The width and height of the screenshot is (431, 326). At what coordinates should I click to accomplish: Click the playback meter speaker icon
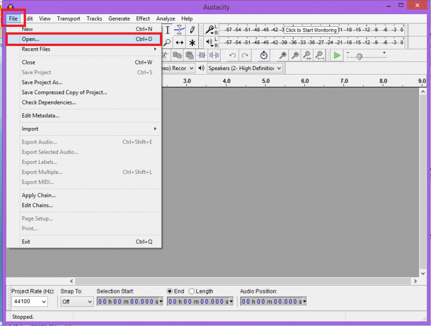(209, 42)
